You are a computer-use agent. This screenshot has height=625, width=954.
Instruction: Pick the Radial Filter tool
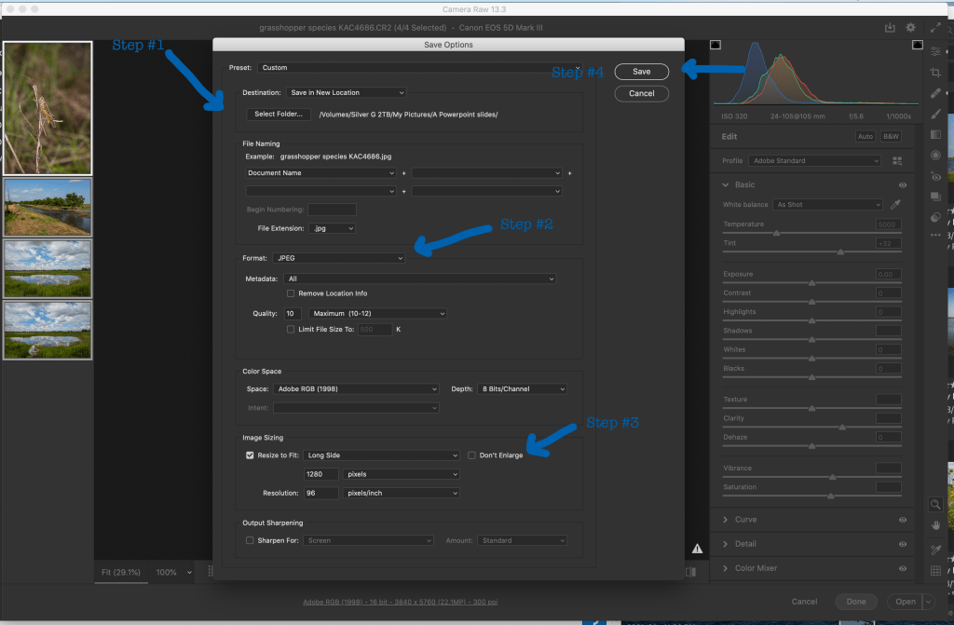tap(936, 155)
